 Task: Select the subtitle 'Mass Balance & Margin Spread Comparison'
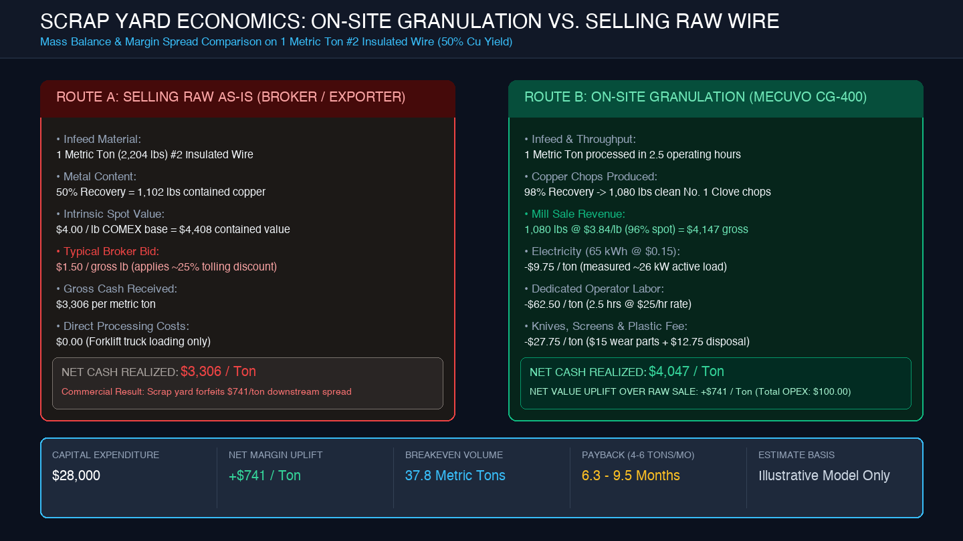coord(276,42)
